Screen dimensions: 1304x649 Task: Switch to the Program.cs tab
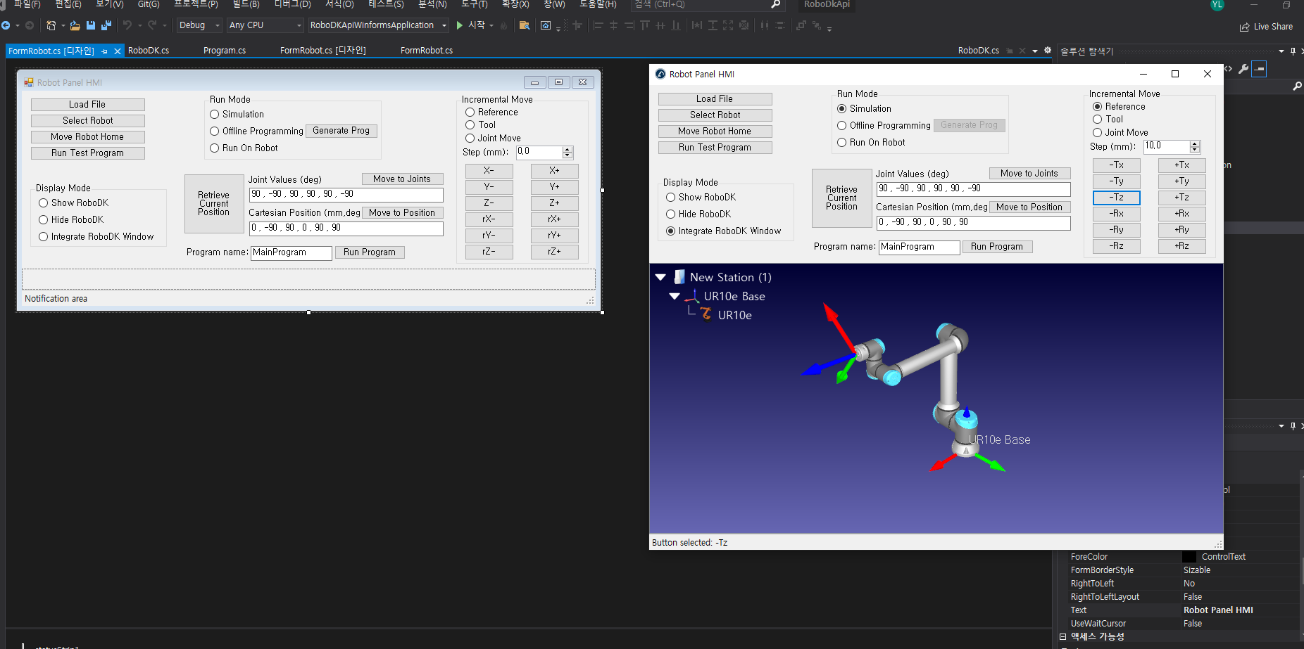[225, 51]
